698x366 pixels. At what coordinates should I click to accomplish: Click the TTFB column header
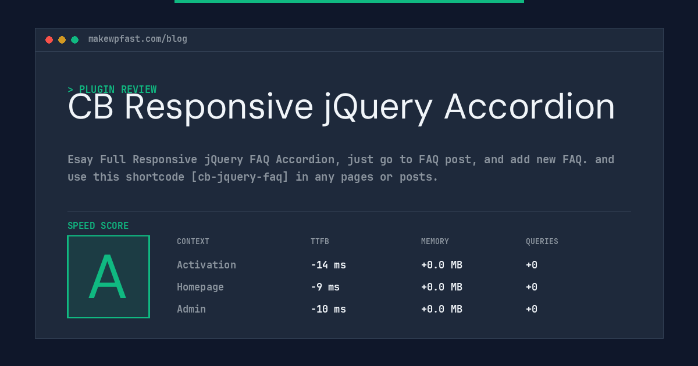pyautogui.click(x=320, y=241)
